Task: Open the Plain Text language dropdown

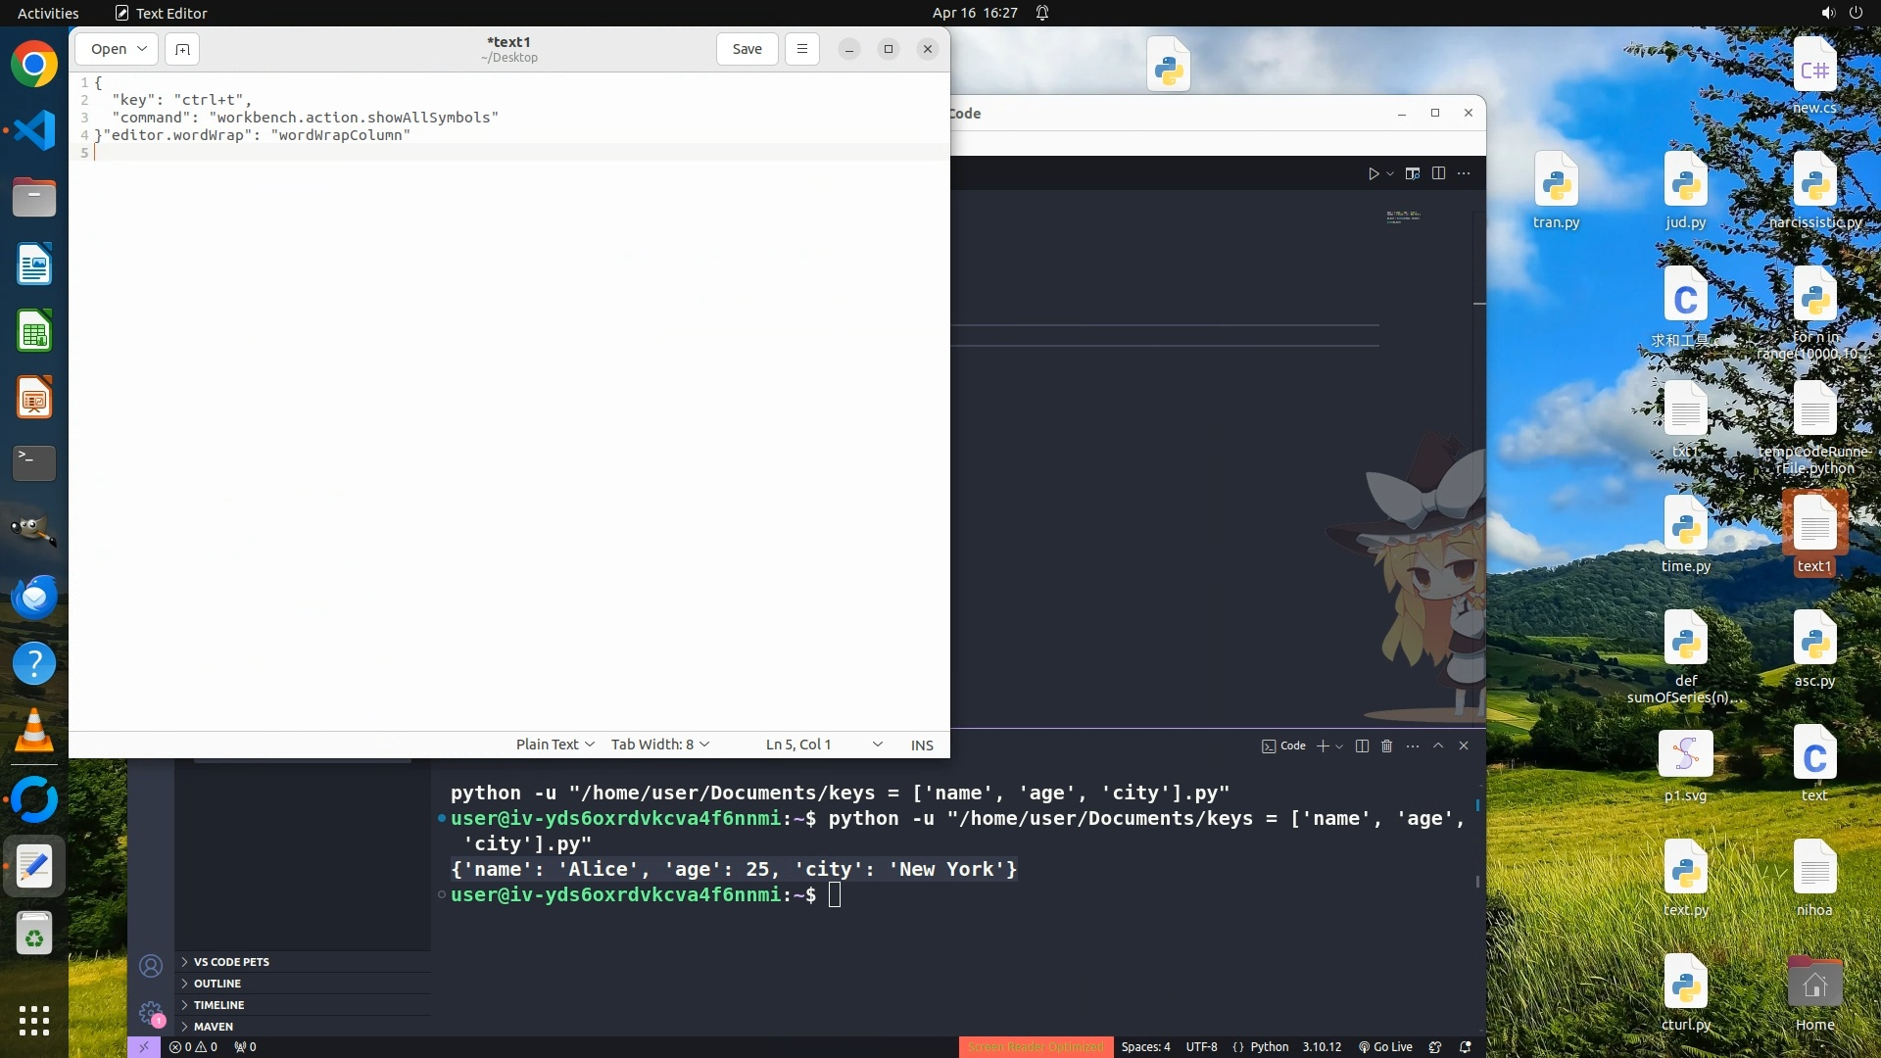Action: click(x=555, y=745)
